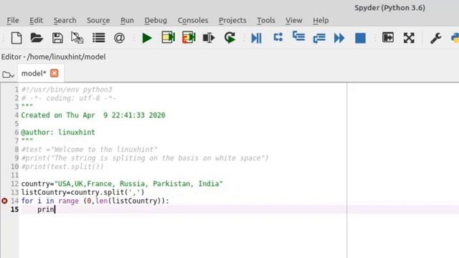459x258 pixels.
Task: Click line number 12 in the gutter
Action: pos(14,183)
